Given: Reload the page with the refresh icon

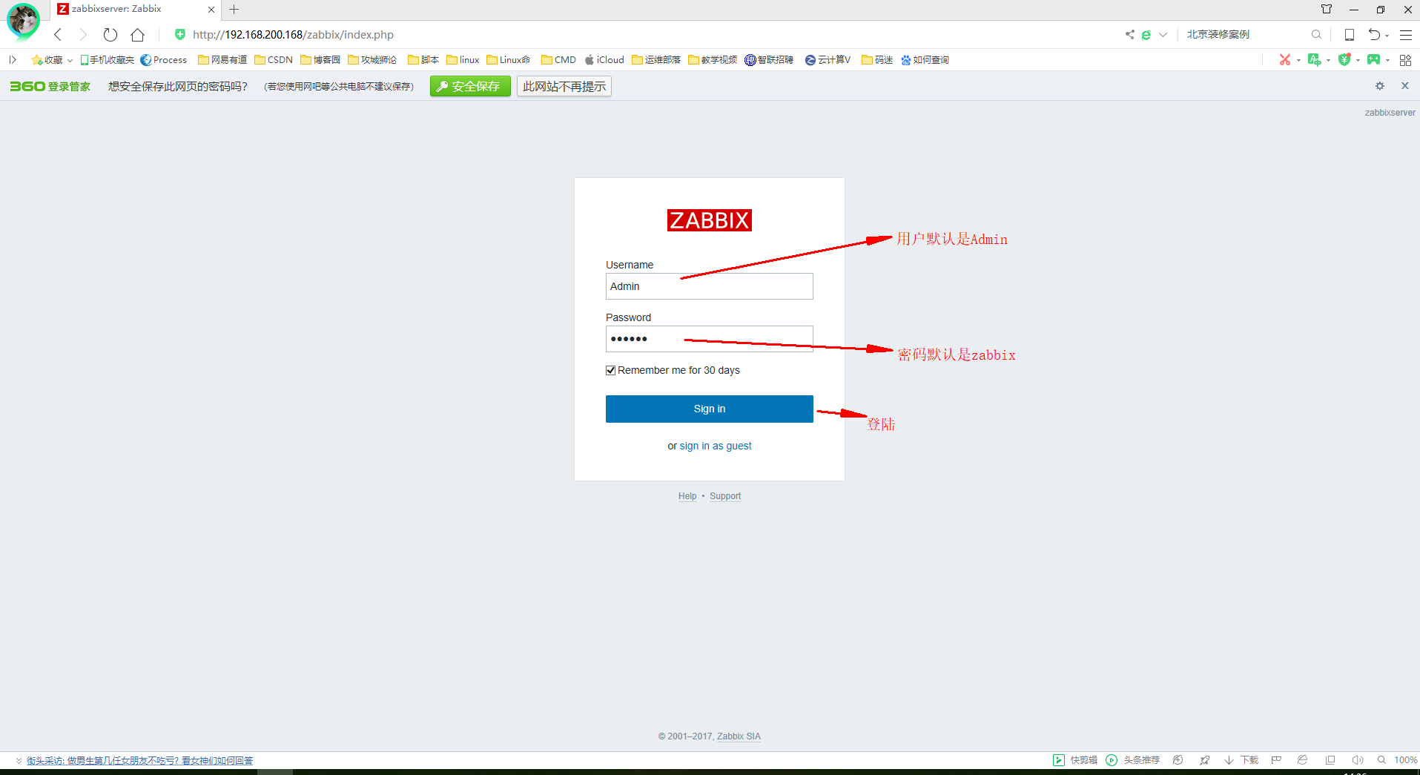Looking at the screenshot, I should 110,35.
